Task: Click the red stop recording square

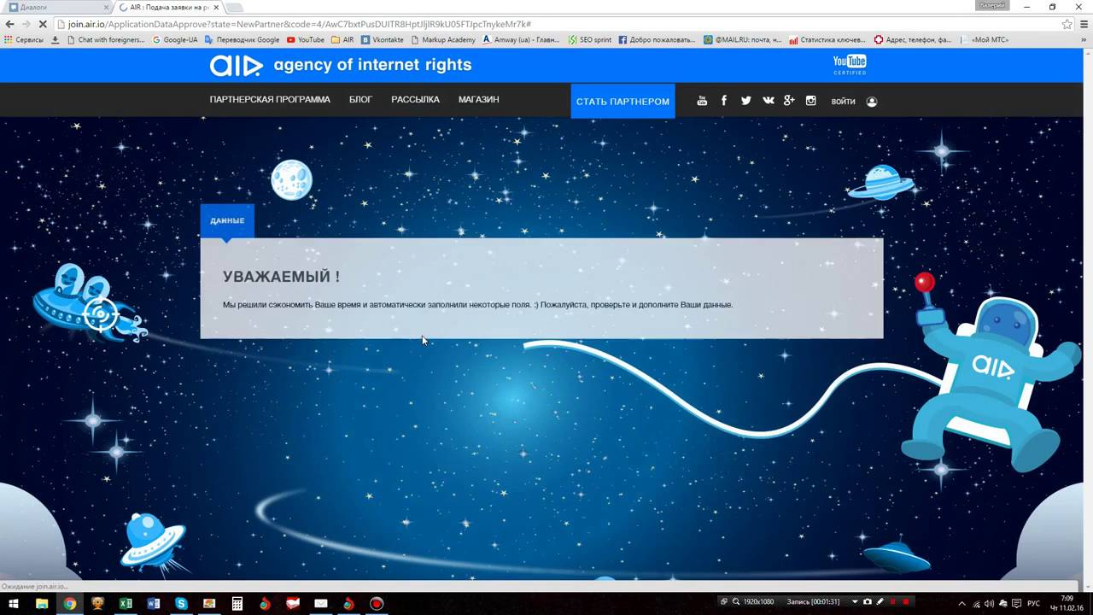Action: [x=905, y=602]
